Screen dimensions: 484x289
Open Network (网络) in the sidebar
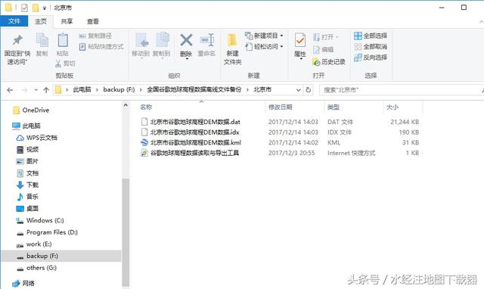point(23,283)
